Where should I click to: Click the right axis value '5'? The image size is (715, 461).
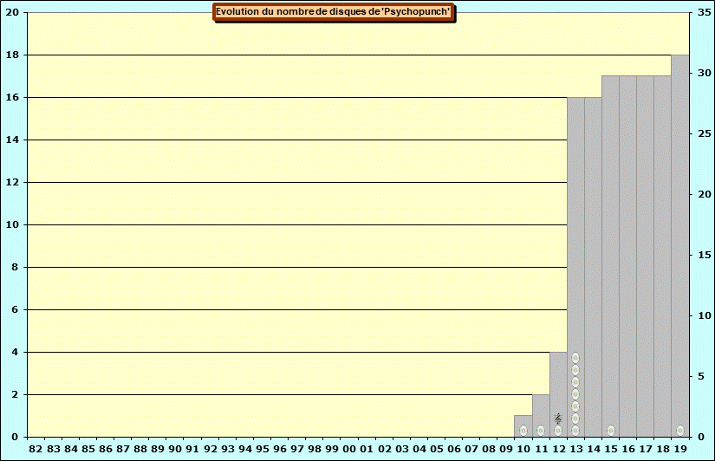click(x=701, y=376)
